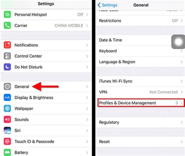Open Profiles & Device Management
Screen dimensions: 185x156
pos(141,103)
